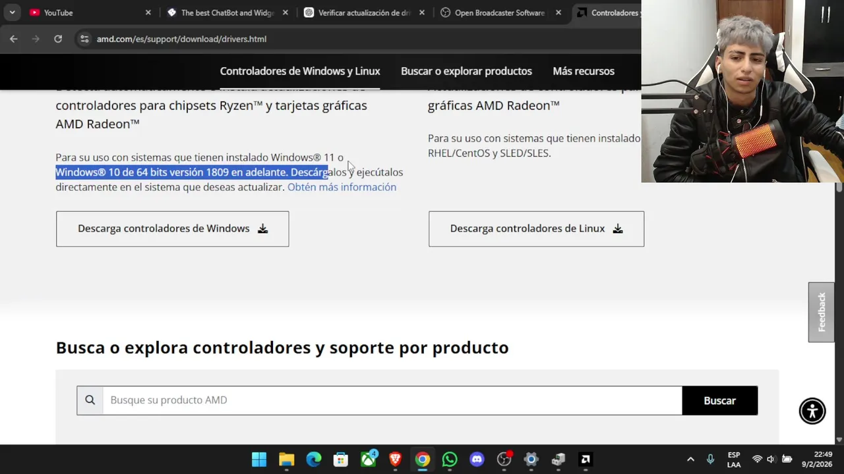Click magnifier icon in product search box

coord(90,400)
